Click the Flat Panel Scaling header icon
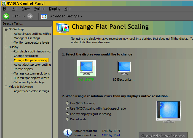This screenshot has width=193, height=138. pos(63,28)
